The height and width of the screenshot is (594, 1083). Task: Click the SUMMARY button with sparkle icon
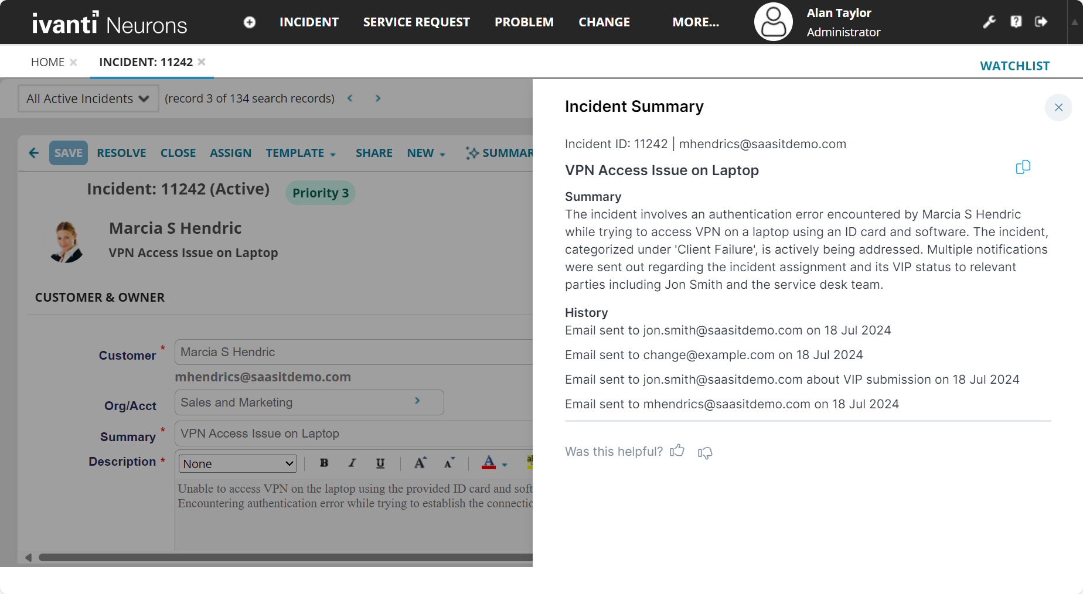(499, 153)
